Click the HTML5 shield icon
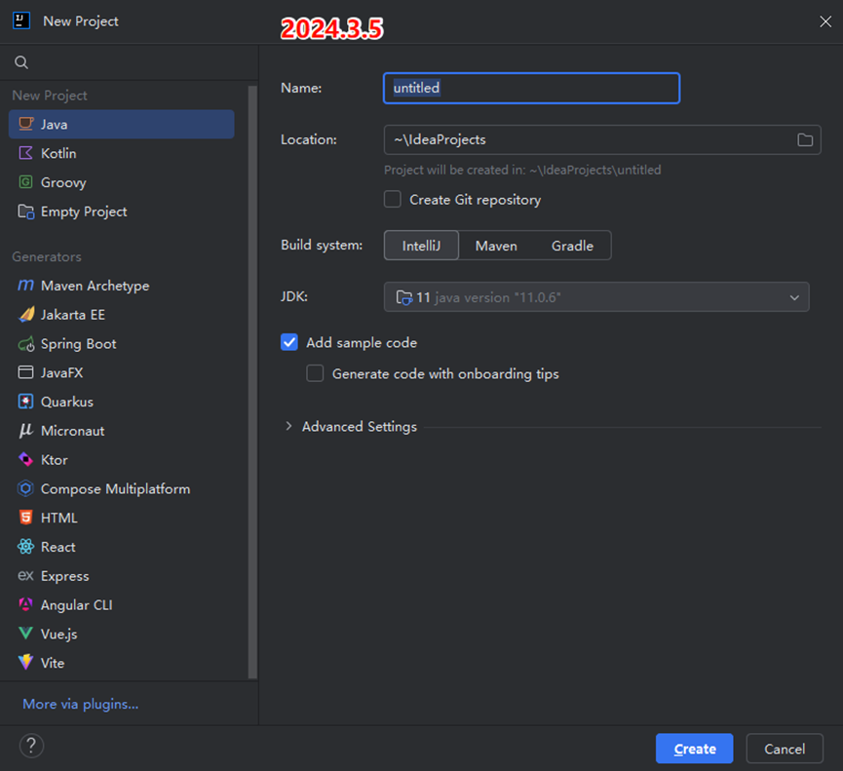 click(25, 518)
